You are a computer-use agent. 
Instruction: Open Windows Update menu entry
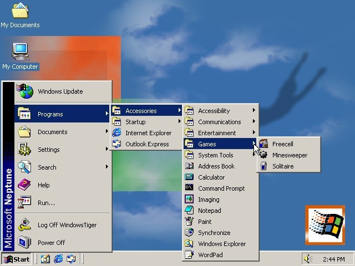coord(63,91)
